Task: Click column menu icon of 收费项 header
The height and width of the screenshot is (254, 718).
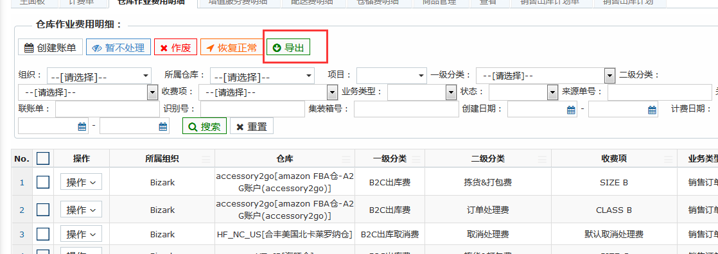Action: point(669,159)
